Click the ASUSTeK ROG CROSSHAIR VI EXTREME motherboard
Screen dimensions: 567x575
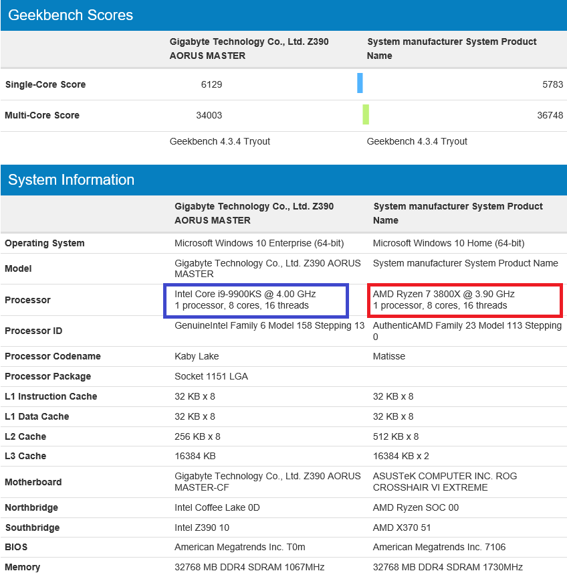pyautogui.click(x=445, y=482)
